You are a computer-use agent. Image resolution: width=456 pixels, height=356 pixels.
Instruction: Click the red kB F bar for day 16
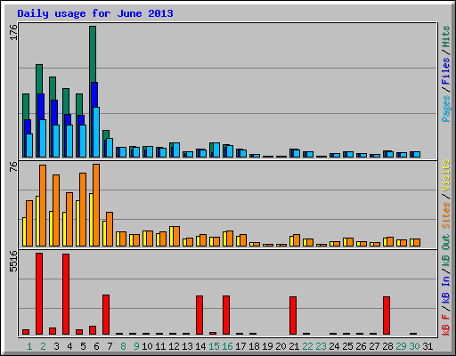pos(226,315)
